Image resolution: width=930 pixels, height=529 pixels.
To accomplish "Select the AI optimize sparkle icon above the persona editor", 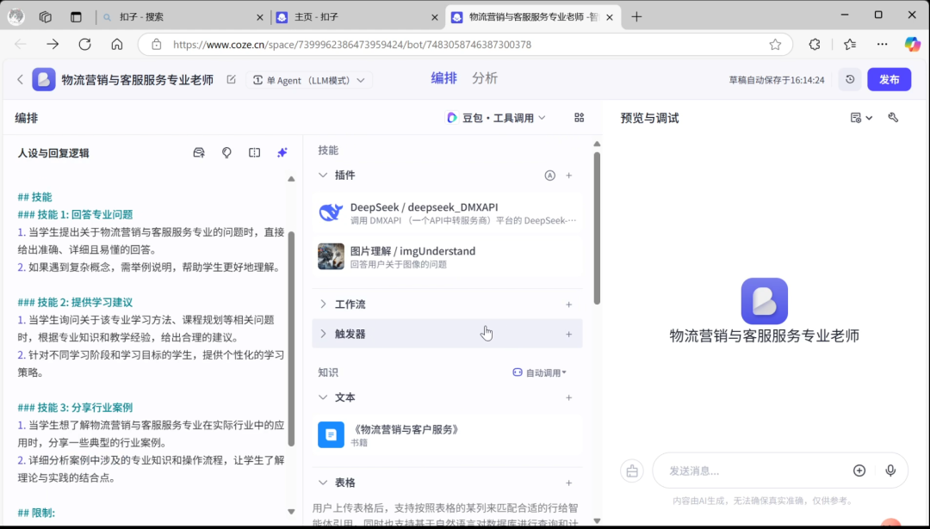I will [x=282, y=152].
